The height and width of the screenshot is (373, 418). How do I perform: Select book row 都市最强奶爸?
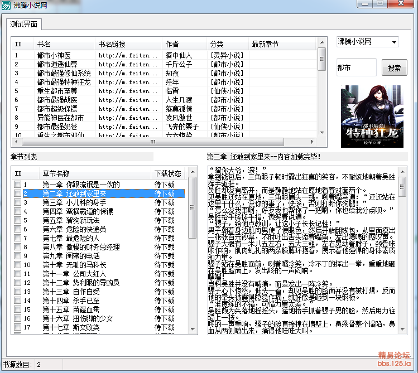tap(164, 127)
